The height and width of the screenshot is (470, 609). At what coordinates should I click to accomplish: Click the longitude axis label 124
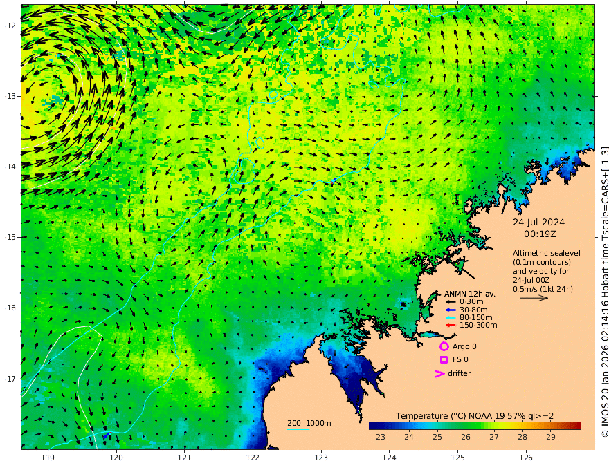[x=390, y=458]
